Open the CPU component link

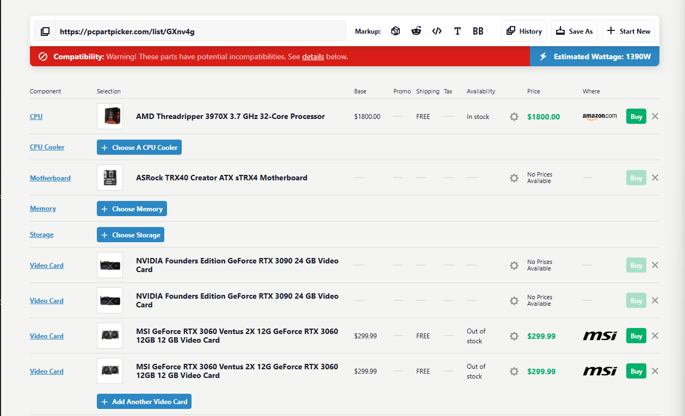(x=36, y=117)
